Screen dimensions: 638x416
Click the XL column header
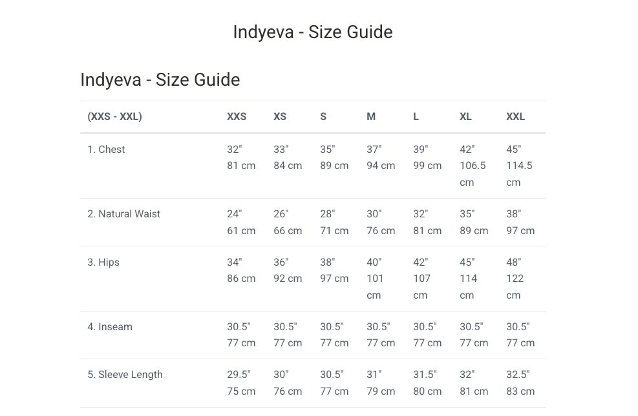465,117
